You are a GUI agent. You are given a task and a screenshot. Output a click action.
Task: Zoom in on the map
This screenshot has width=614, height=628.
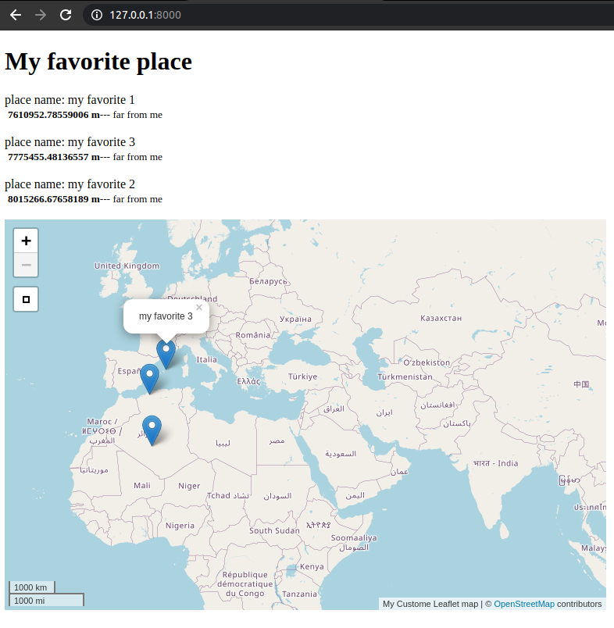26,240
